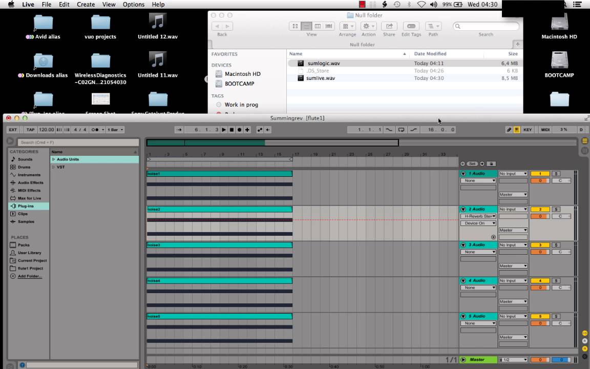Click the Set locator button

(x=472, y=164)
